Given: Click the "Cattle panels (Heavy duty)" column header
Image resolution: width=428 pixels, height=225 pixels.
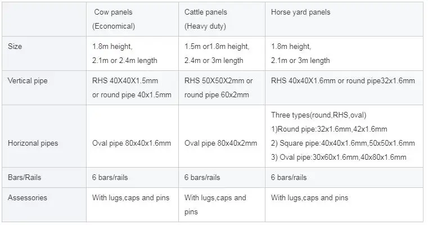Looking at the screenshot, I should tap(207, 19).
